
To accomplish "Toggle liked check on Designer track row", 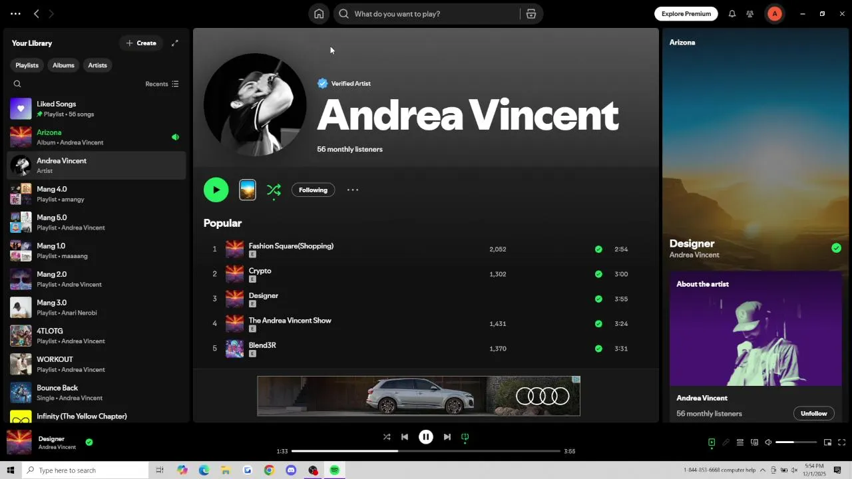I will 598,299.
